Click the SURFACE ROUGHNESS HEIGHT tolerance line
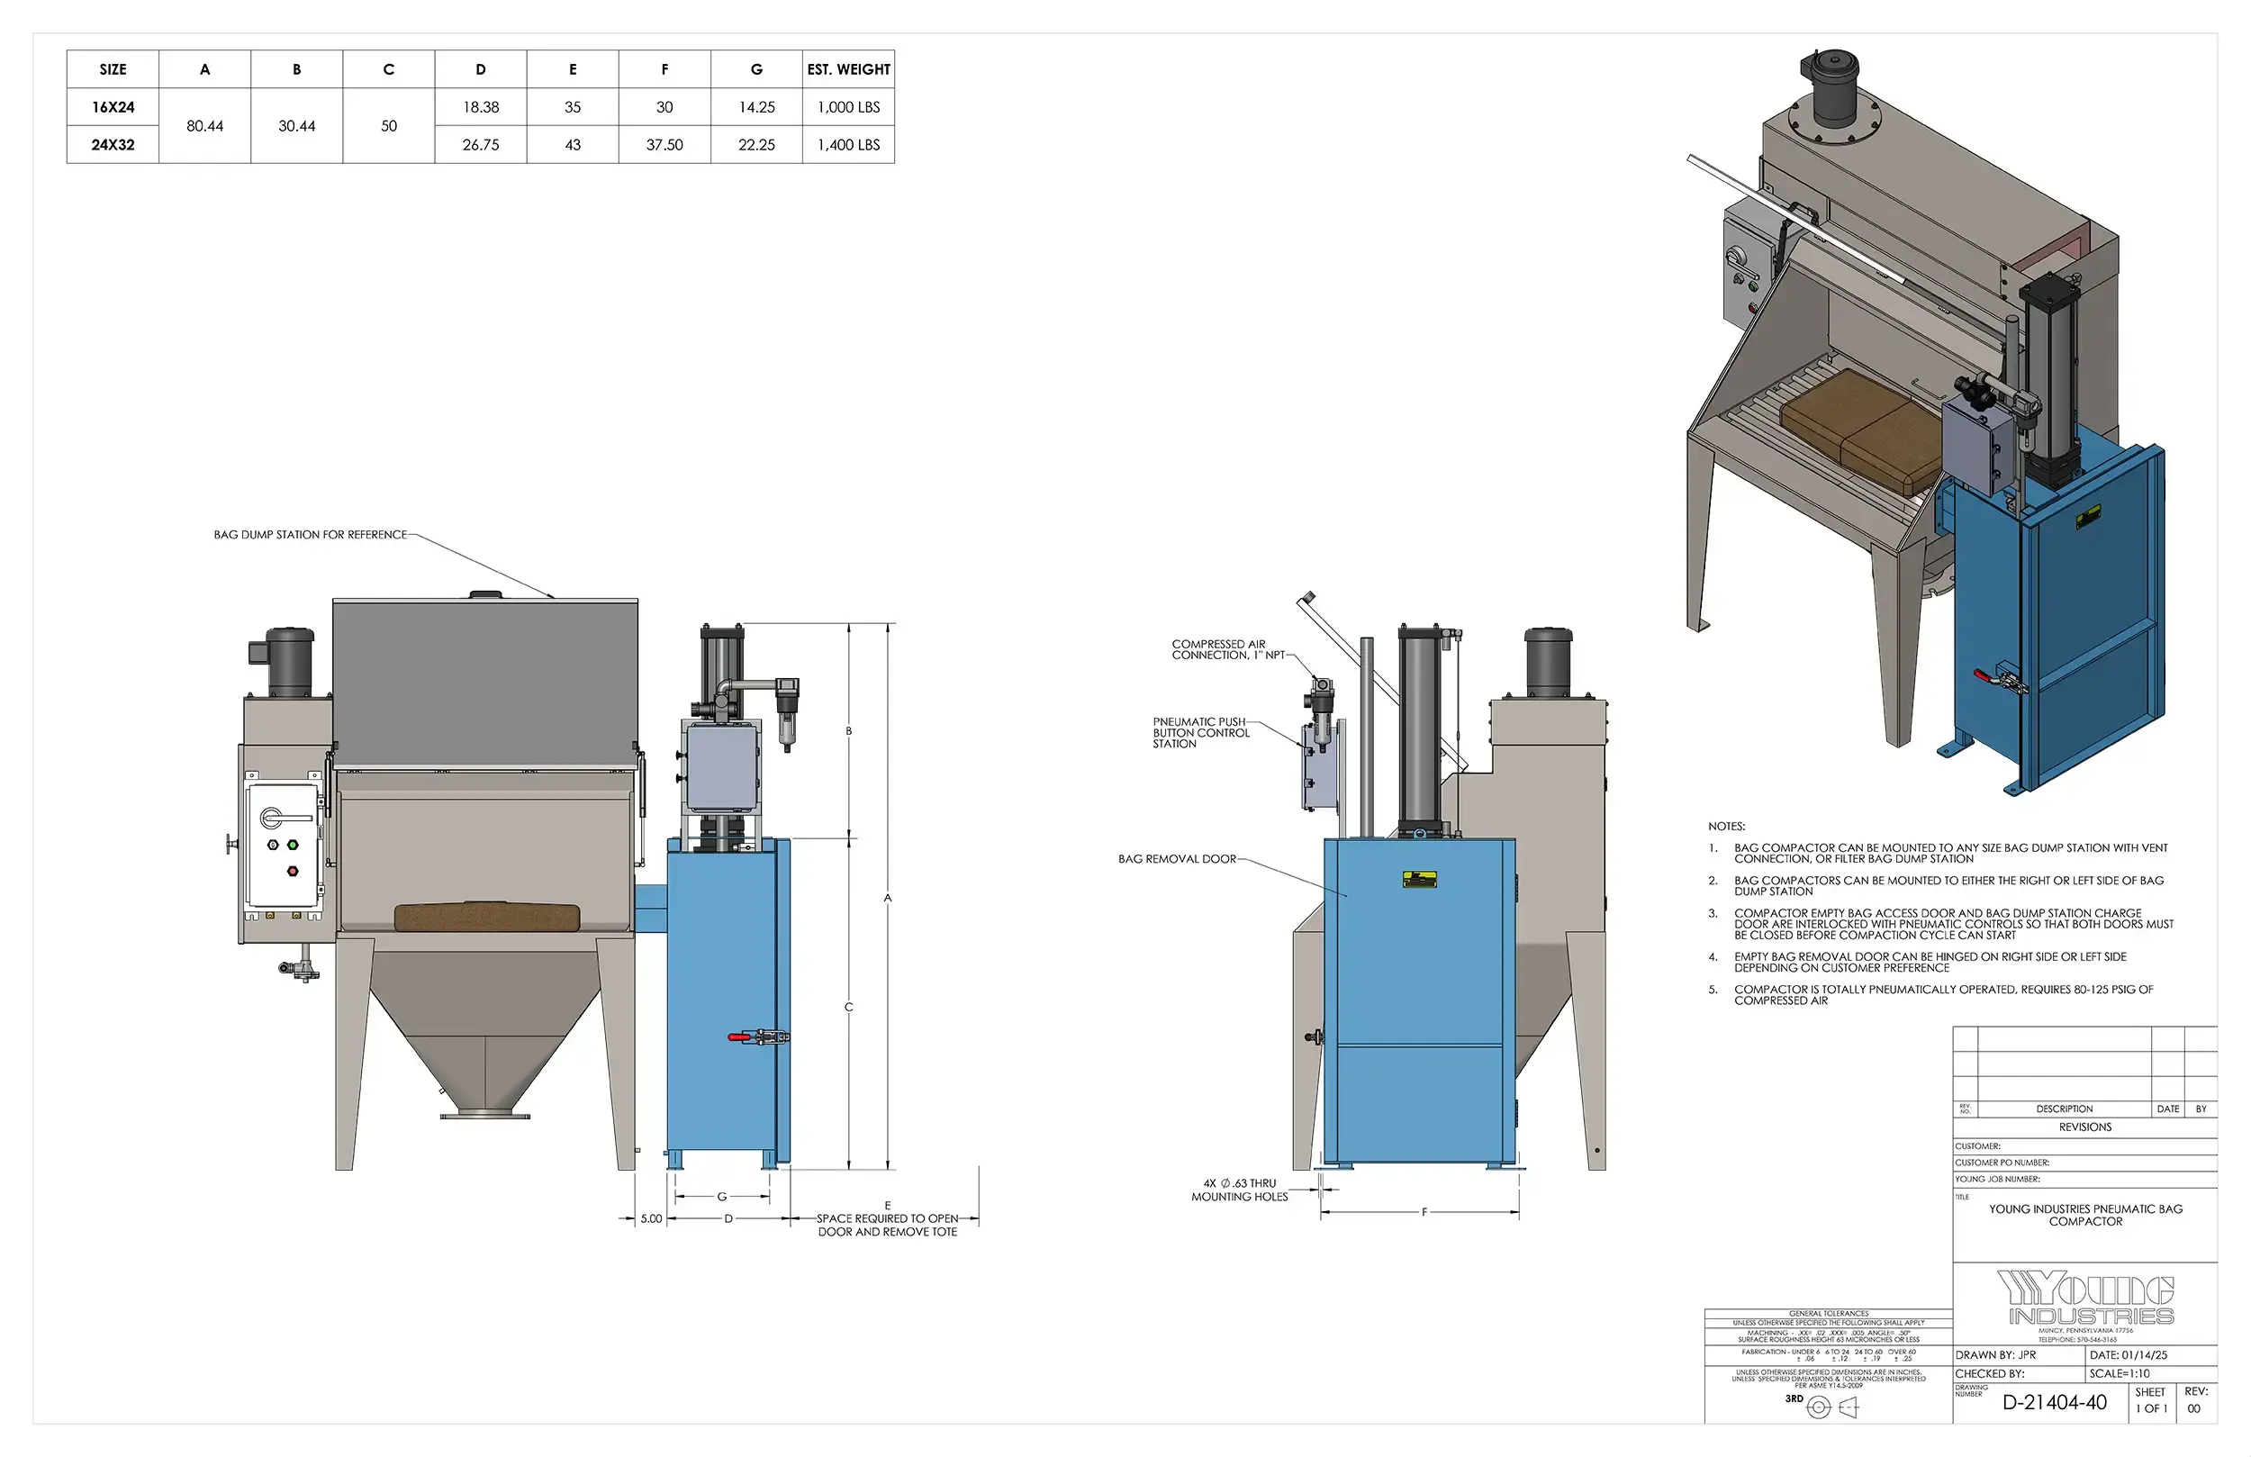Image resolution: width=2251 pixels, height=1457 pixels. (1828, 1340)
